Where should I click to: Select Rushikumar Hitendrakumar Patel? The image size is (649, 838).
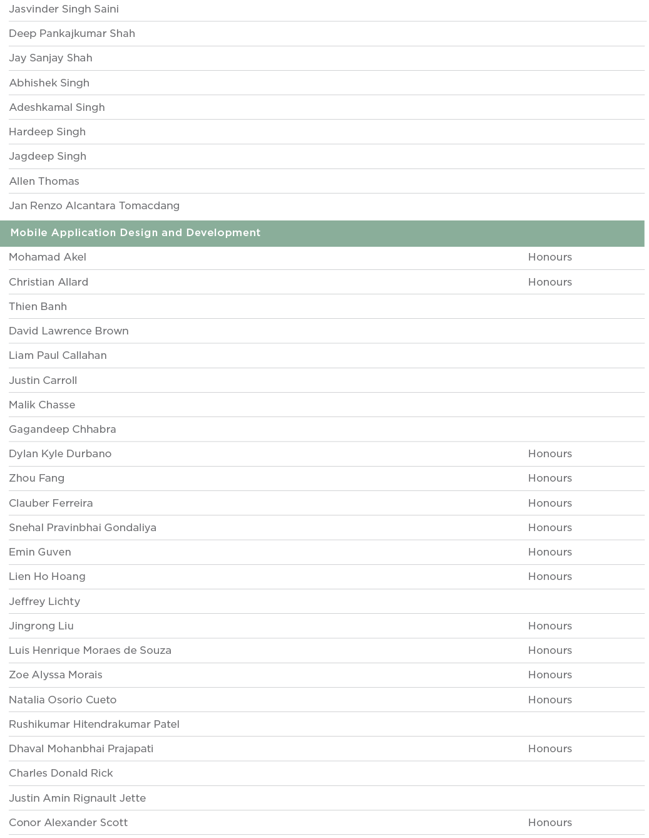coord(94,725)
